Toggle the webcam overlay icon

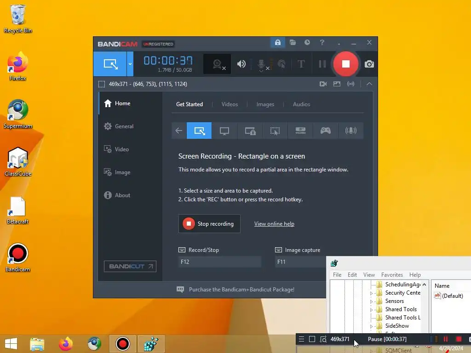[217, 64]
